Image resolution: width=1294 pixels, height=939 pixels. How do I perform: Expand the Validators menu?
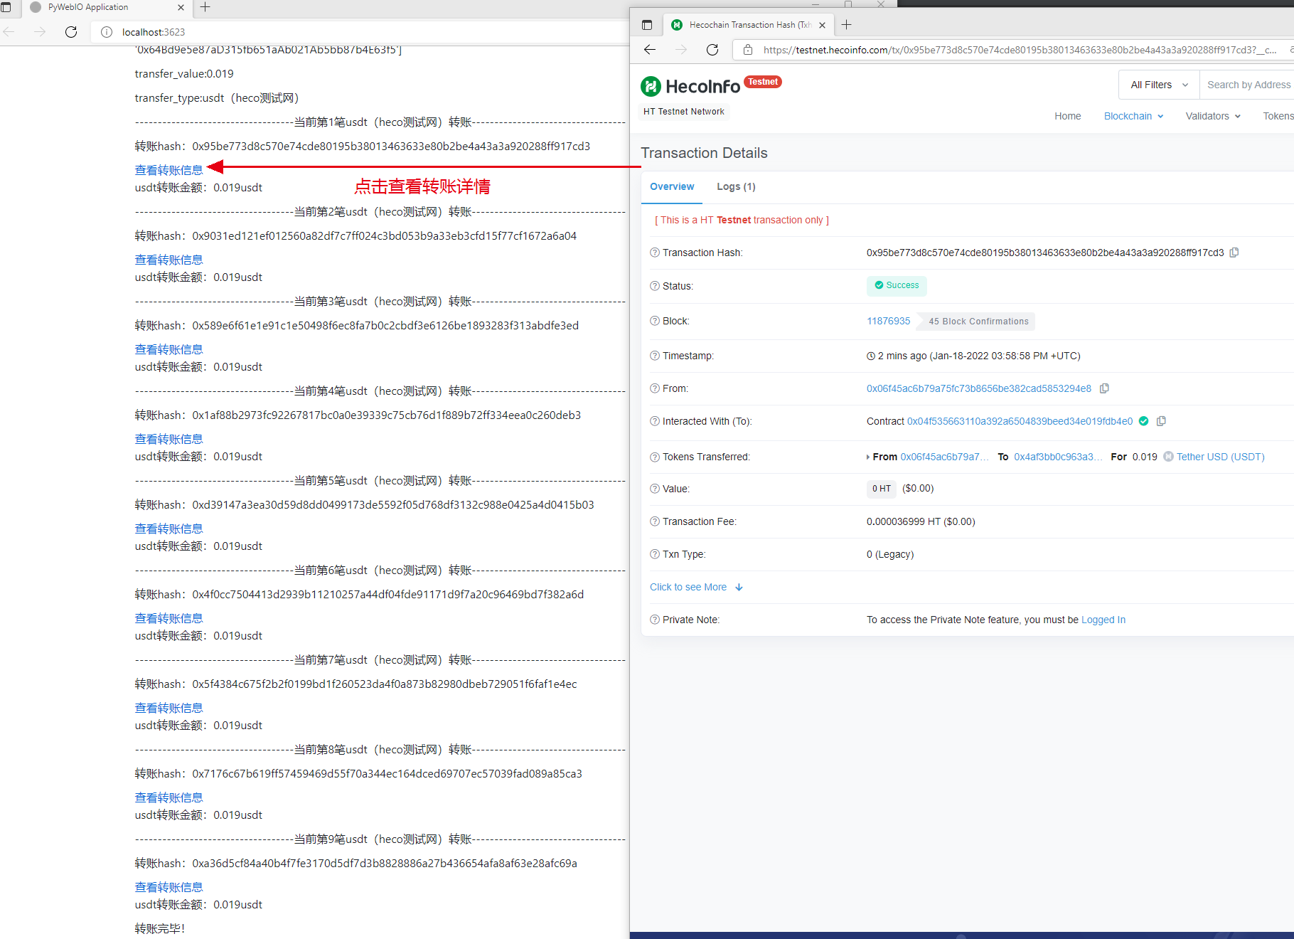[x=1213, y=116]
